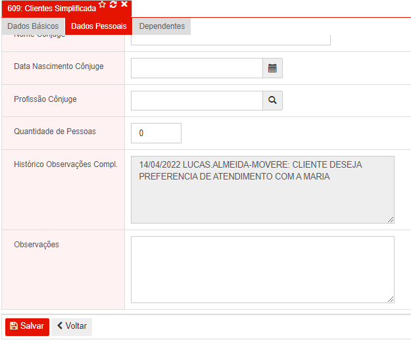Viewport: 411px width, 340px height.
Task: Grab the resize handle of Observações textarea
Action: pyautogui.click(x=391, y=299)
